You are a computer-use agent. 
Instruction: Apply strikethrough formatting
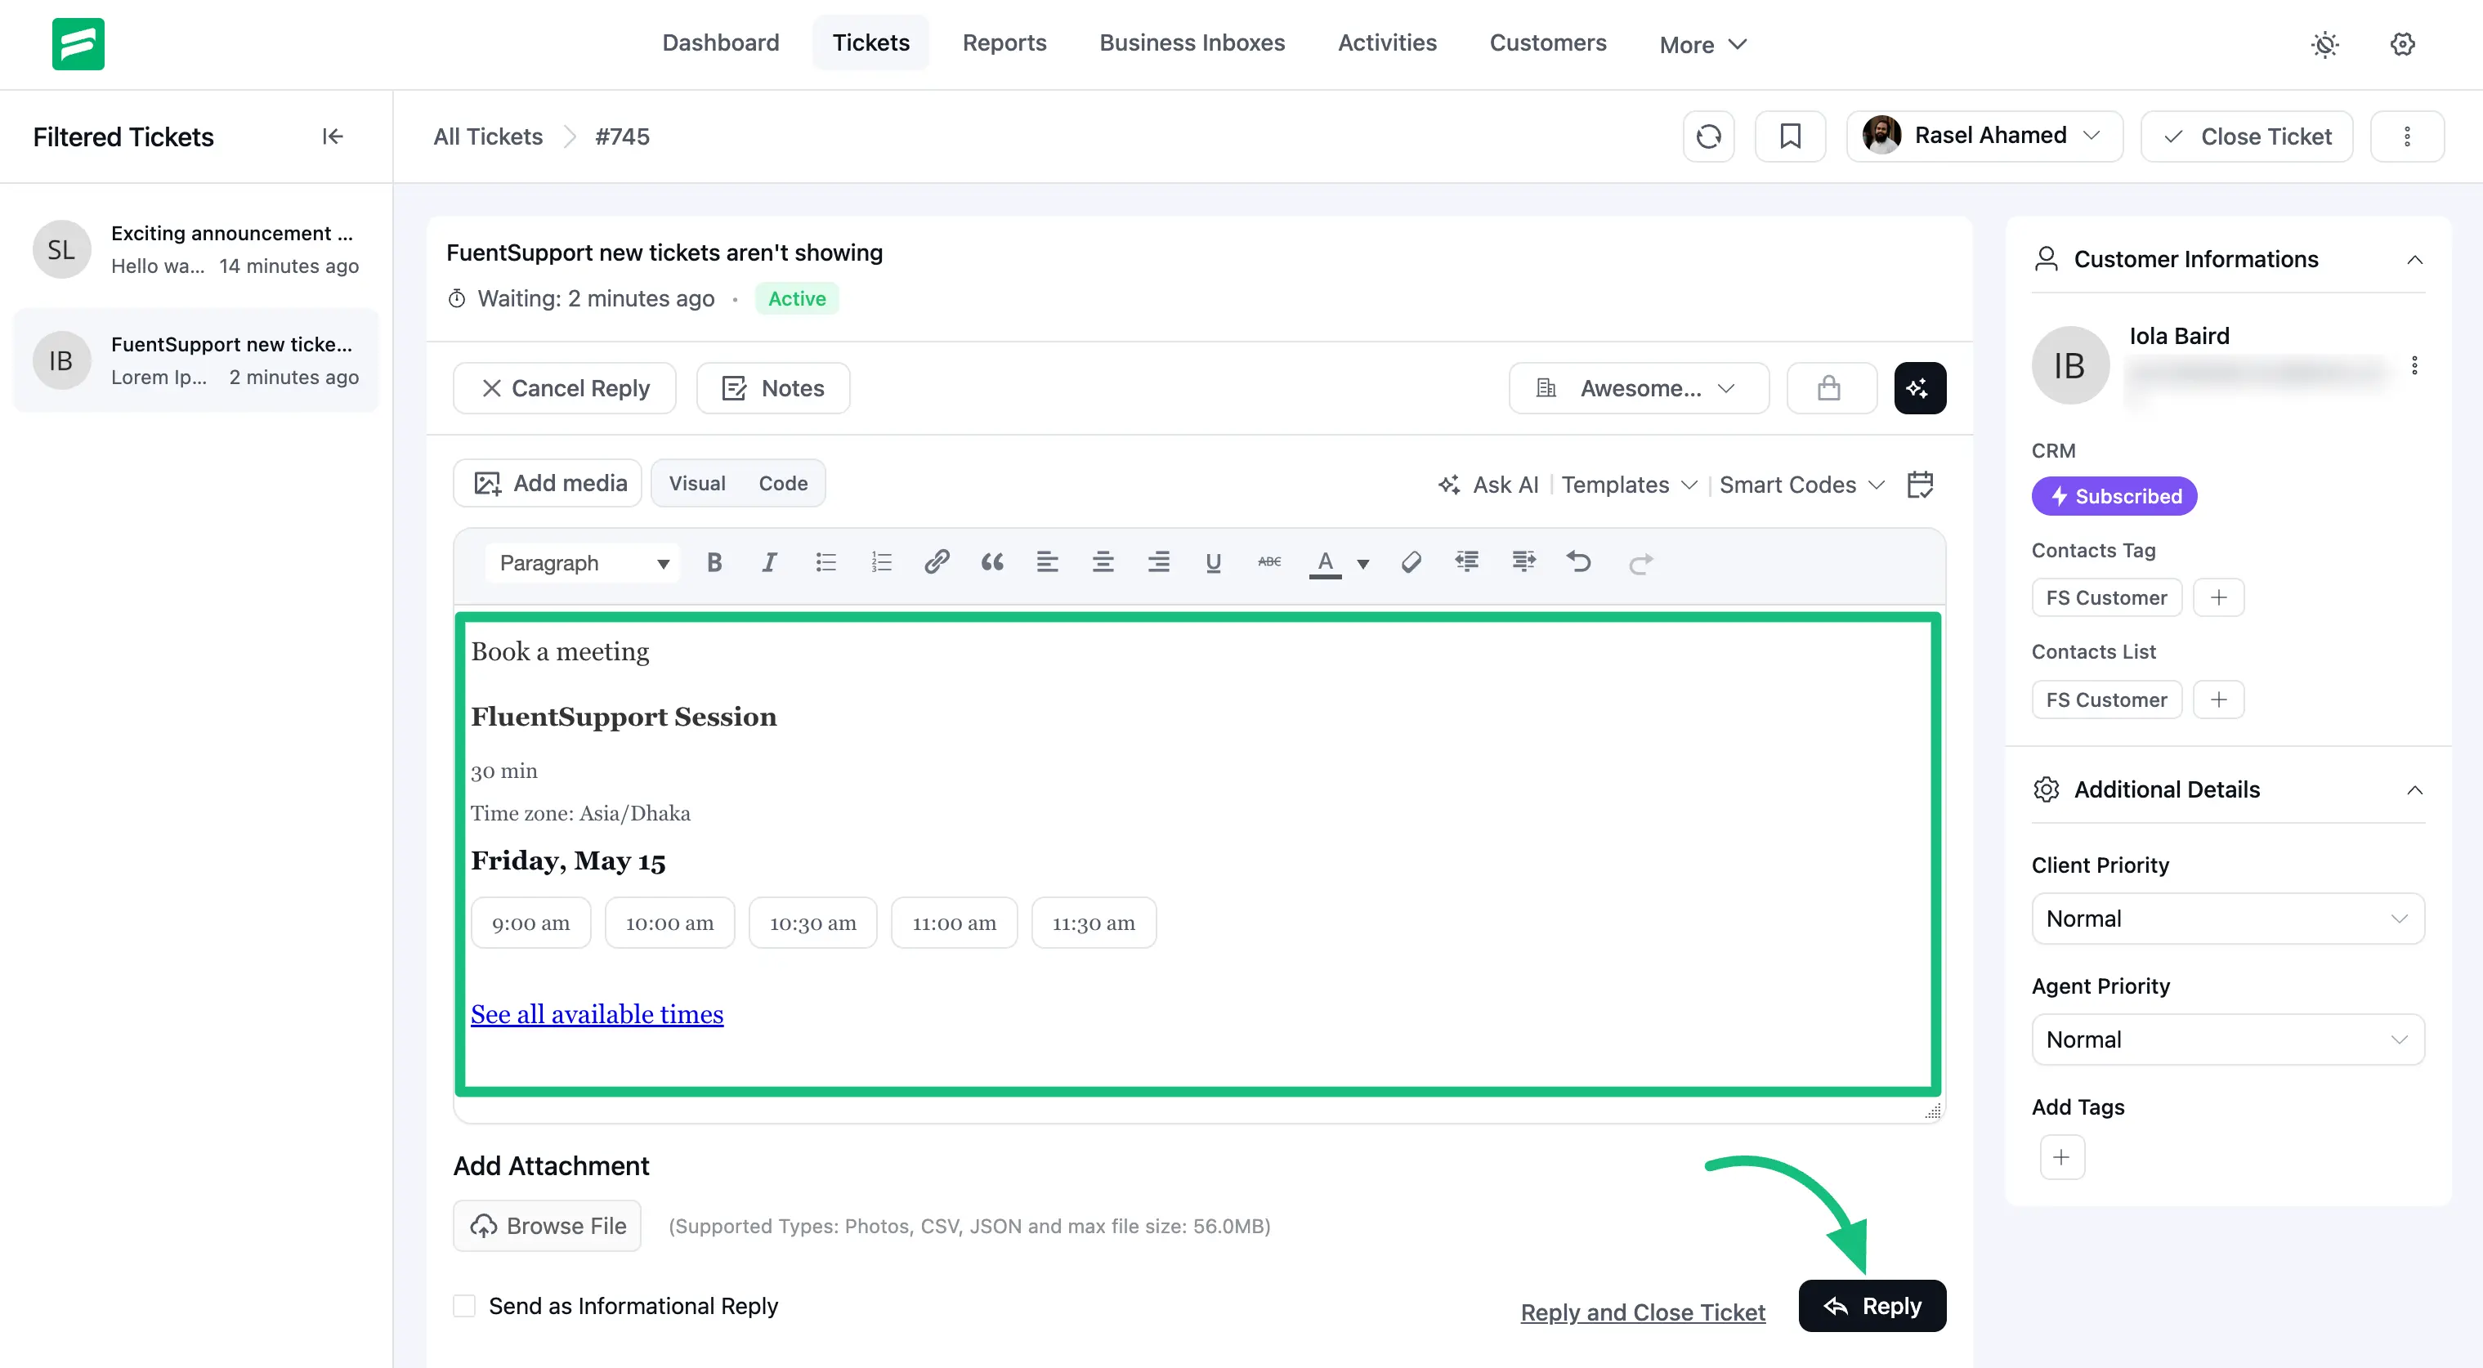1269,562
